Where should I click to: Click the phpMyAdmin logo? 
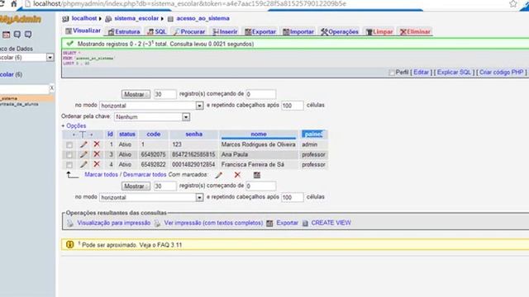(x=20, y=19)
